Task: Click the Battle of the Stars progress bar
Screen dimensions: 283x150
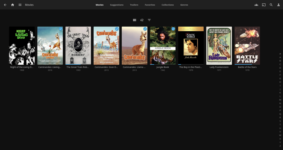Action: click(x=247, y=64)
